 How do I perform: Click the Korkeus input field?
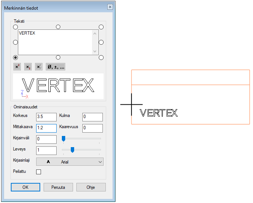point(46,117)
